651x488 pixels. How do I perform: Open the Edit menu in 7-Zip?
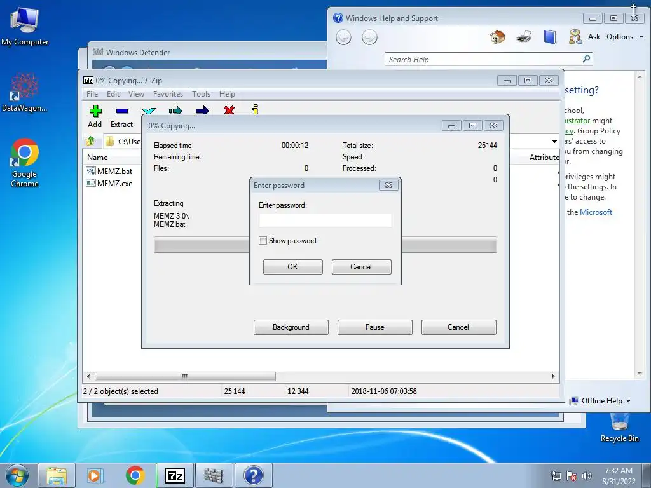tap(113, 94)
